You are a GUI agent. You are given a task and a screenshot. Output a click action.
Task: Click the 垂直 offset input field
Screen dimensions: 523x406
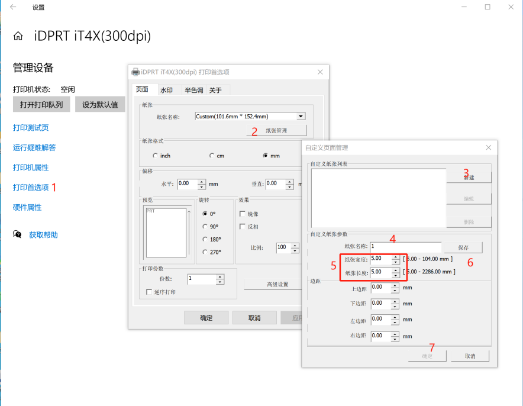point(276,184)
